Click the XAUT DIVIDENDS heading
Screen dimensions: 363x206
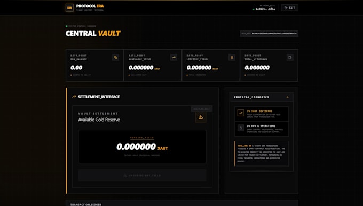pos(259,112)
